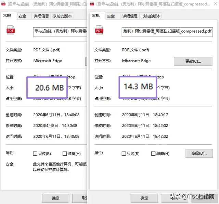Tick 只读(R) checkbox in right window
This screenshot has height=204, width=219.
[x=124, y=154]
